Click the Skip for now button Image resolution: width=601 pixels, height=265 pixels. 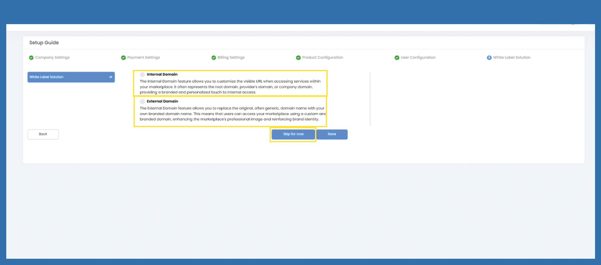[293, 134]
